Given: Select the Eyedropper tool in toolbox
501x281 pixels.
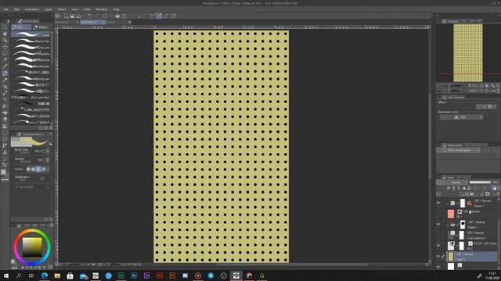Looking at the screenshot, I should (5, 66).
